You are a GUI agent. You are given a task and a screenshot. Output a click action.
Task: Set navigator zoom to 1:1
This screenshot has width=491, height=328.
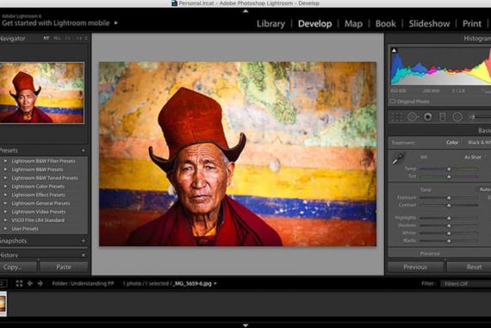pos(68,38)
